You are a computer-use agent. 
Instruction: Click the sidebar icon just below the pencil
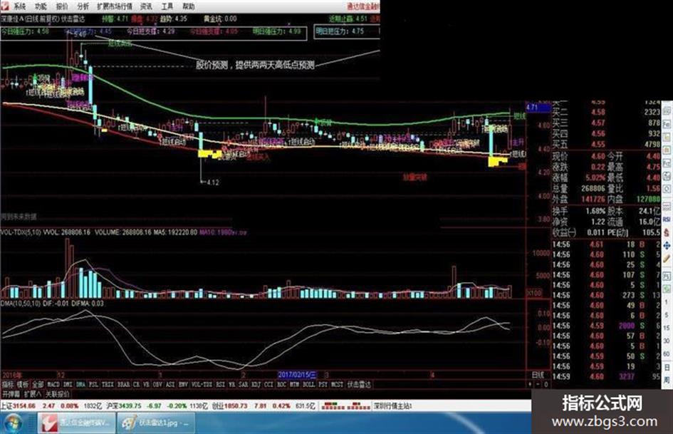[x=667, y=276]
